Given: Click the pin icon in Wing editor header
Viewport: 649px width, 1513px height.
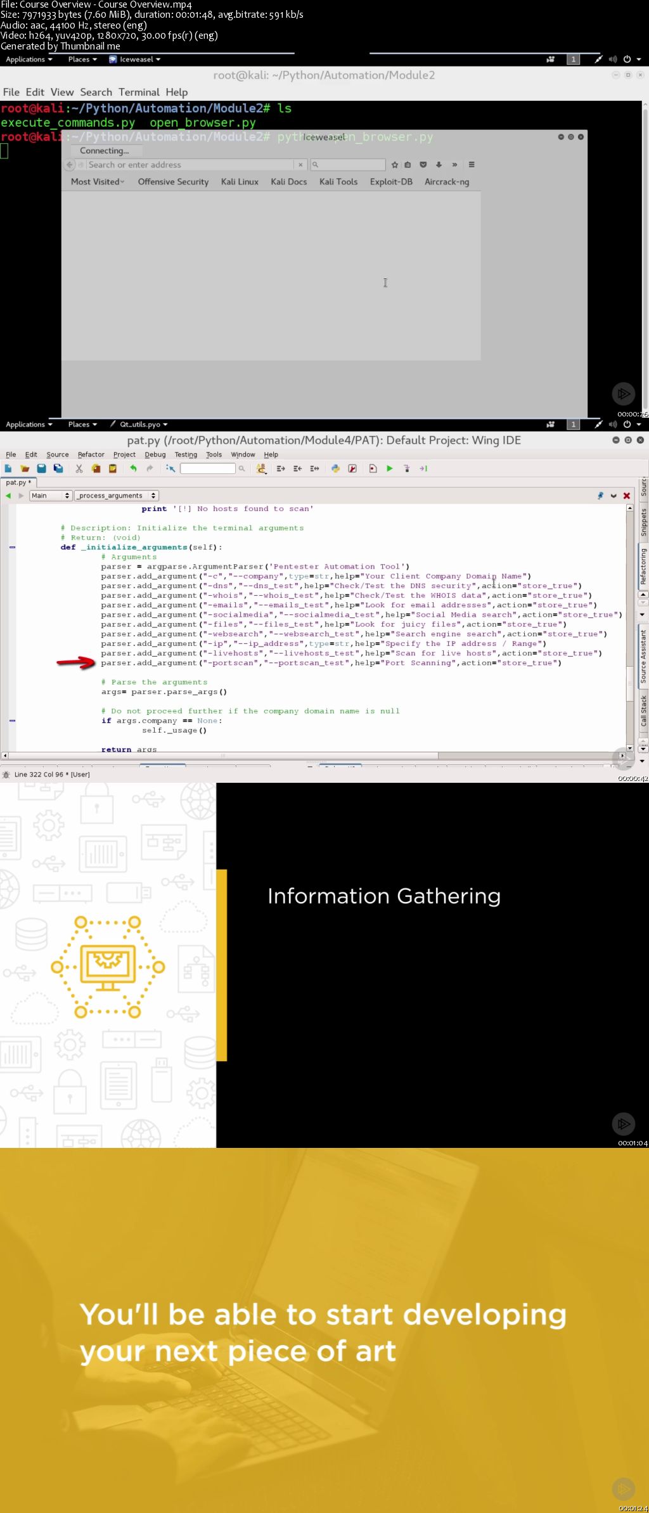Looking at the screenshot, I should [600, 496].
